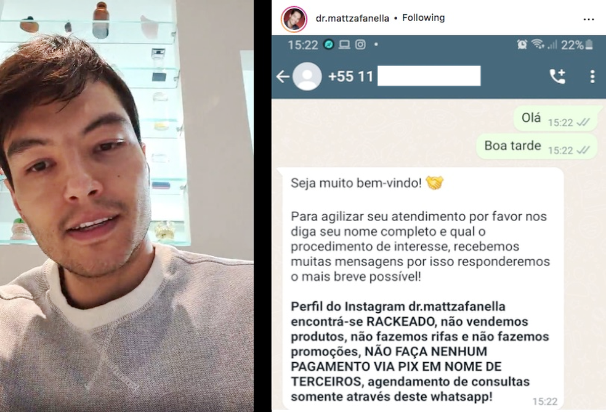
Task: Open dr.mattzafanella profile picture
Action: [294, 18]
